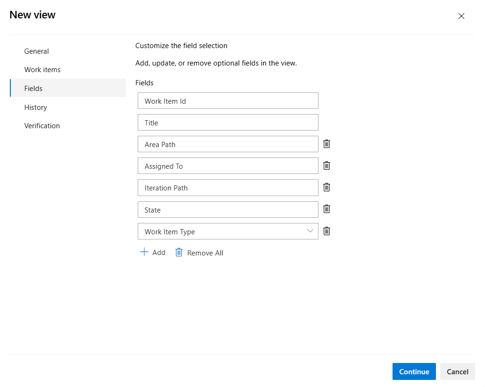Select the History section
This screenshot has height=387, width=485.
(x=35, y=107)
